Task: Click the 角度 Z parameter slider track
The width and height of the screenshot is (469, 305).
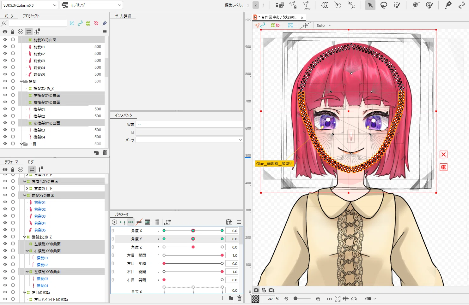Action: click(193, 247)
